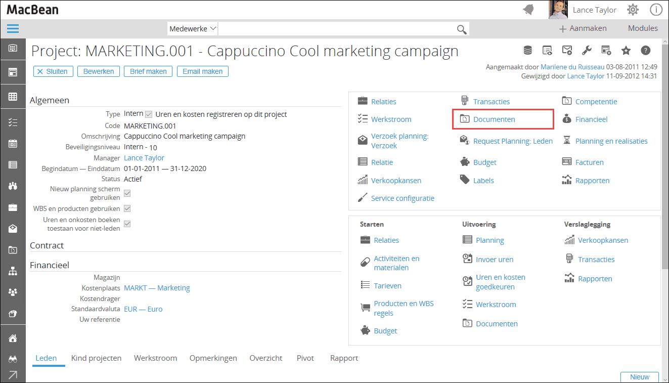
Task: Toggle 'WBS en producten gebruiken' checkbox
Action: tap(127, 208)
